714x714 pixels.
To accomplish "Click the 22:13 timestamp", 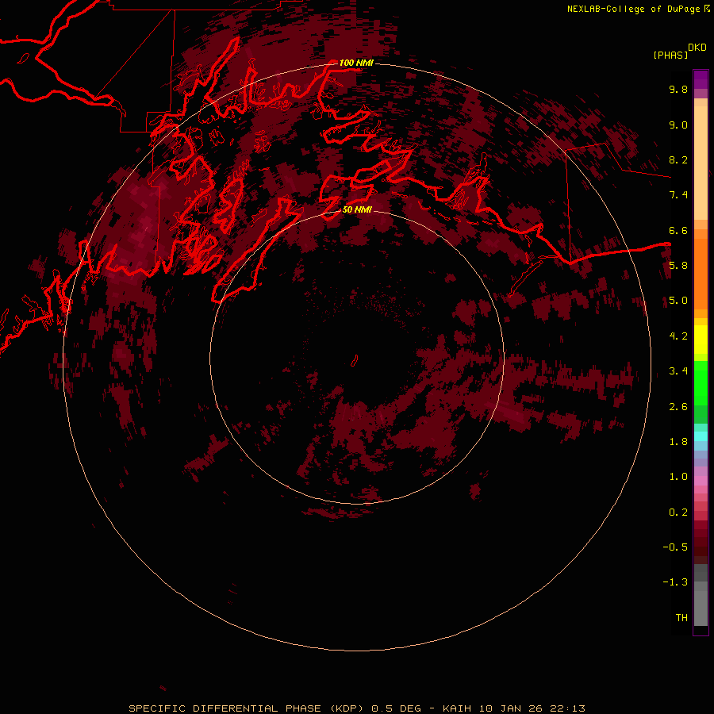I will [569, 708].
